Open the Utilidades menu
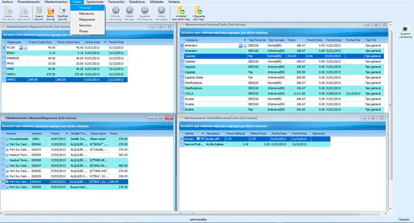This screenshot has height=223, width=414. point(157,2)
